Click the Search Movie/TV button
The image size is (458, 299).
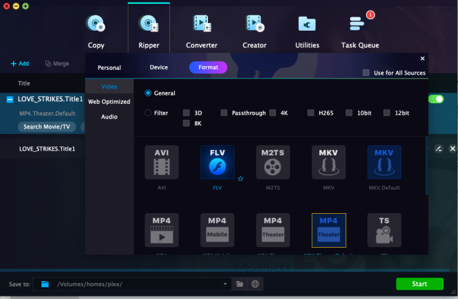(47, 127)
